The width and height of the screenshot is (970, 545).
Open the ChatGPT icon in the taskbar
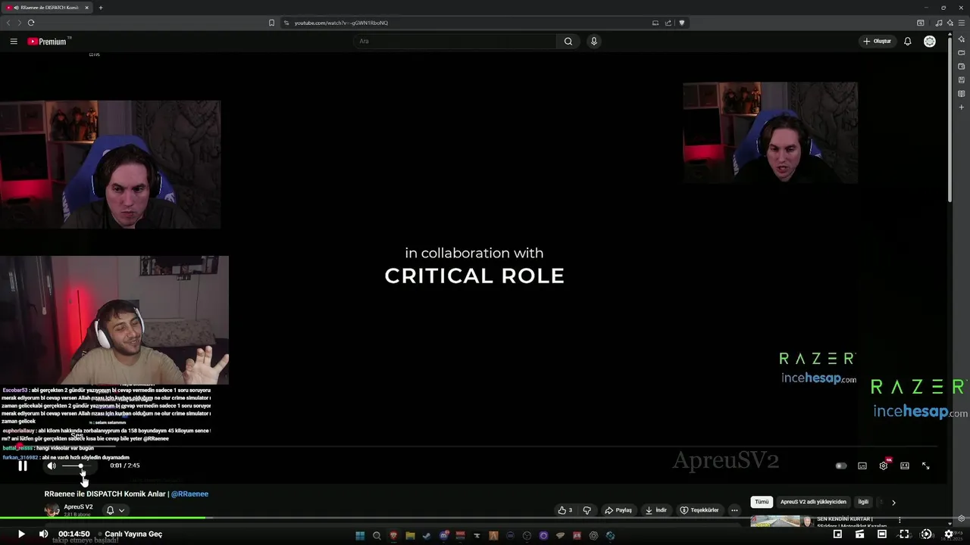tap(593, 536)
